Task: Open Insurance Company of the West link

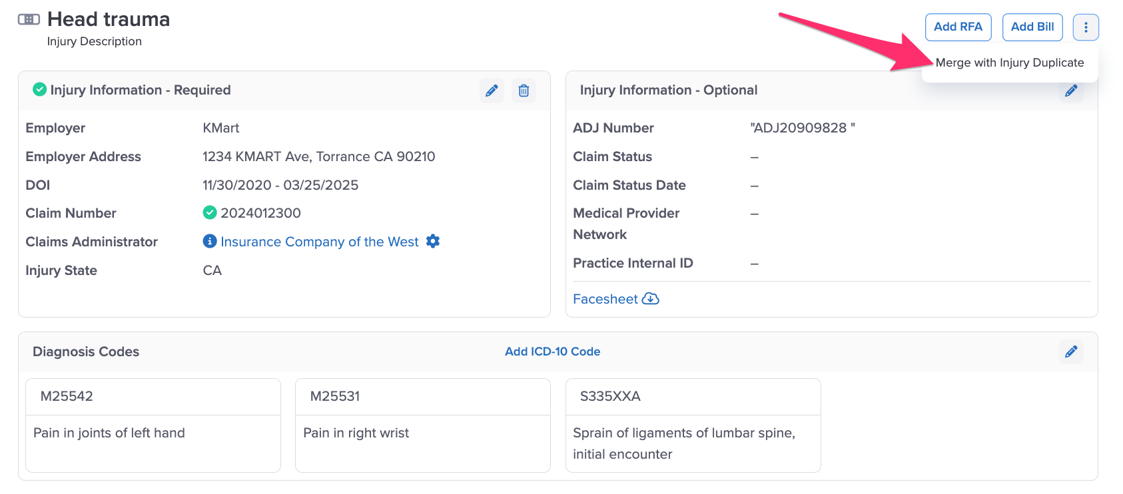Action: point(320,242)
